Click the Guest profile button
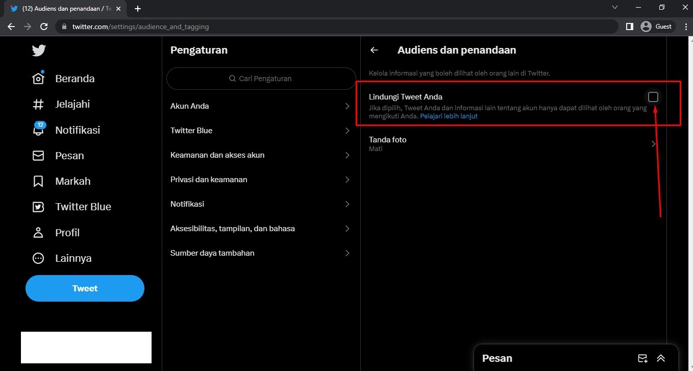Image resolution: width=693 pixels, height=371 pixels. [x=657, y=27]
